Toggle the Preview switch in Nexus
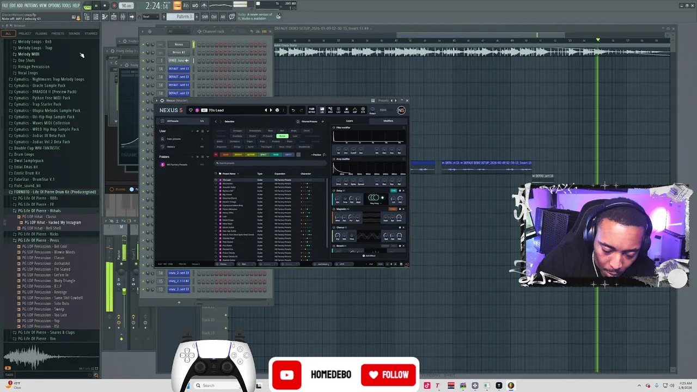This screenshot has width=697, height=392. [324, 155]
